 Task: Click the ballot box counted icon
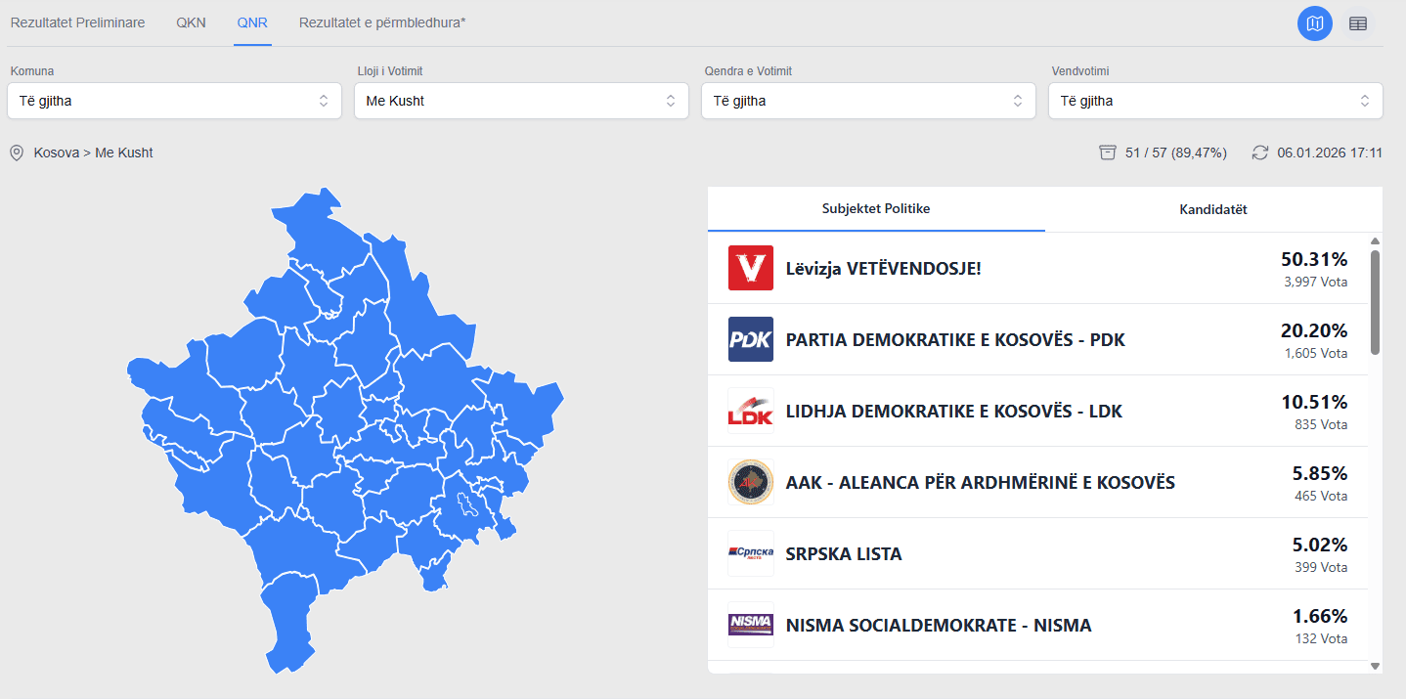pos(1108,153)
